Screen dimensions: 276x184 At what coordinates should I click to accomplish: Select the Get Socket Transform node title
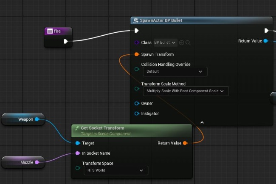(x=102, y=128)
